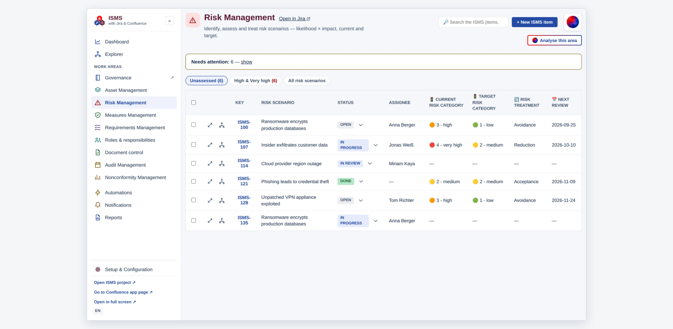Select the All risk scenarios tab

click(307, 80)
